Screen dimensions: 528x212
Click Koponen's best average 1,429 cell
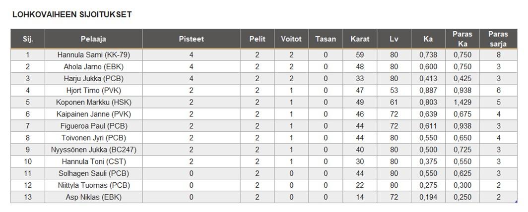(462, 103)
